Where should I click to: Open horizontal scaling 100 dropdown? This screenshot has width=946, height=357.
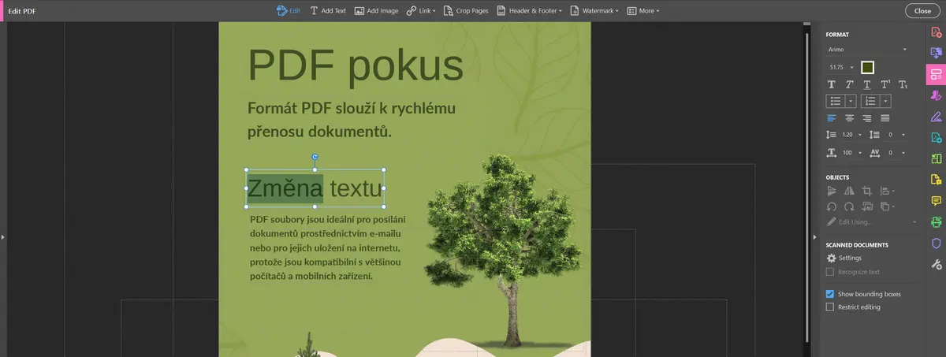(851, 152)
